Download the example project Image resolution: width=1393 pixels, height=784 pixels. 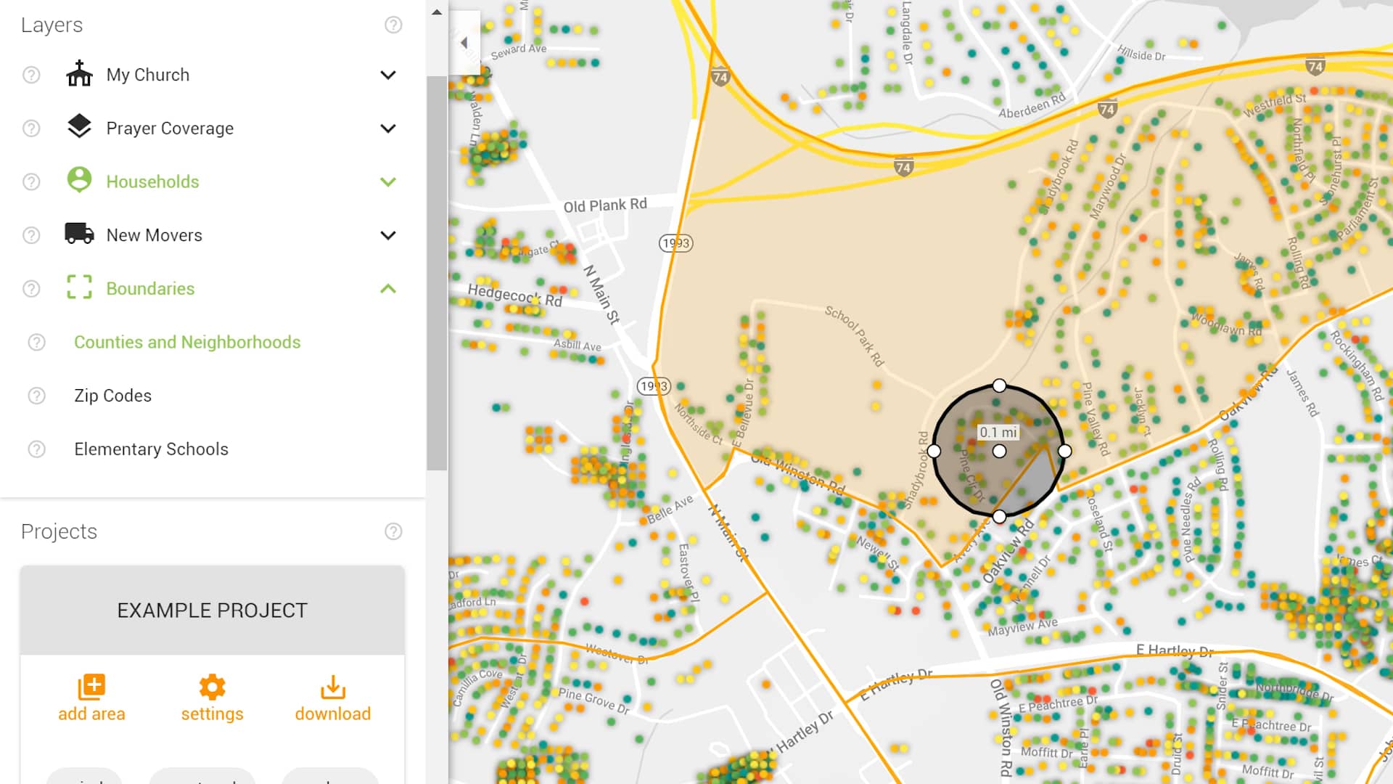pyautogui.click(x=333, y=687)
